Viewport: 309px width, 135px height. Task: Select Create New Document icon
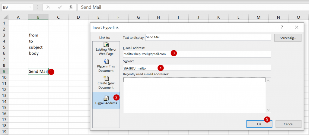[x=106, y=79]
